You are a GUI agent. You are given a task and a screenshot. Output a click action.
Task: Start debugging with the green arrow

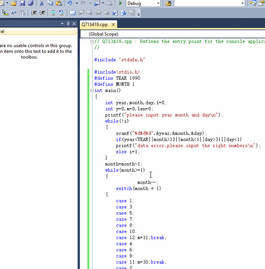click(x=120, y=3)
